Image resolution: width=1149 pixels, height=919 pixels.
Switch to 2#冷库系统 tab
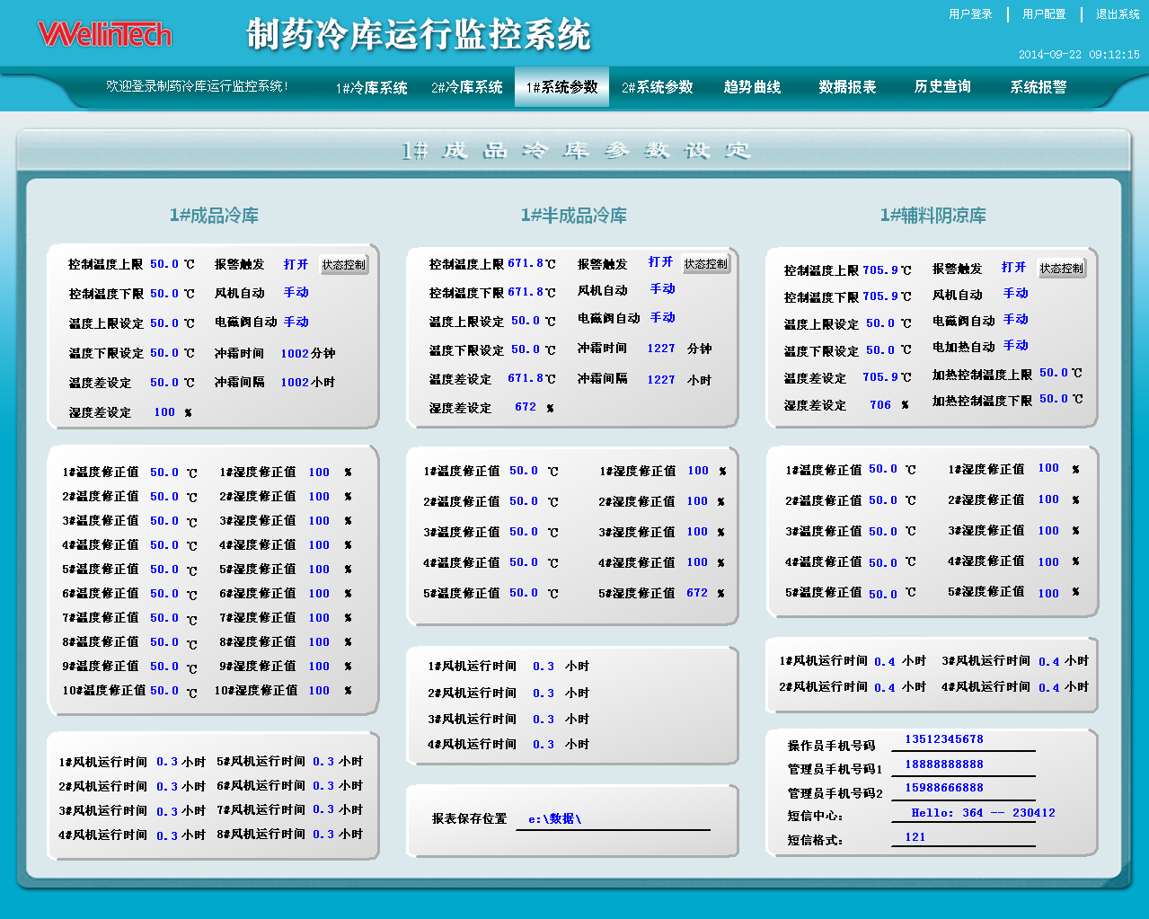[467, 88]
